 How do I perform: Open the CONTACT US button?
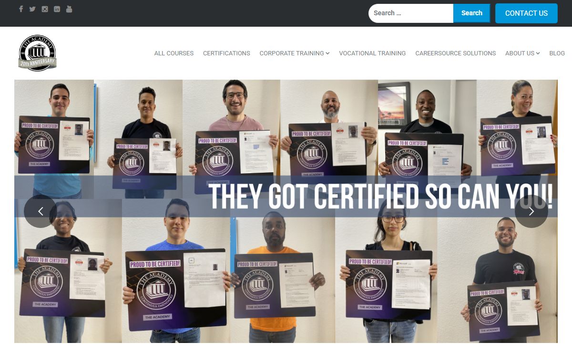coord(526,13)
